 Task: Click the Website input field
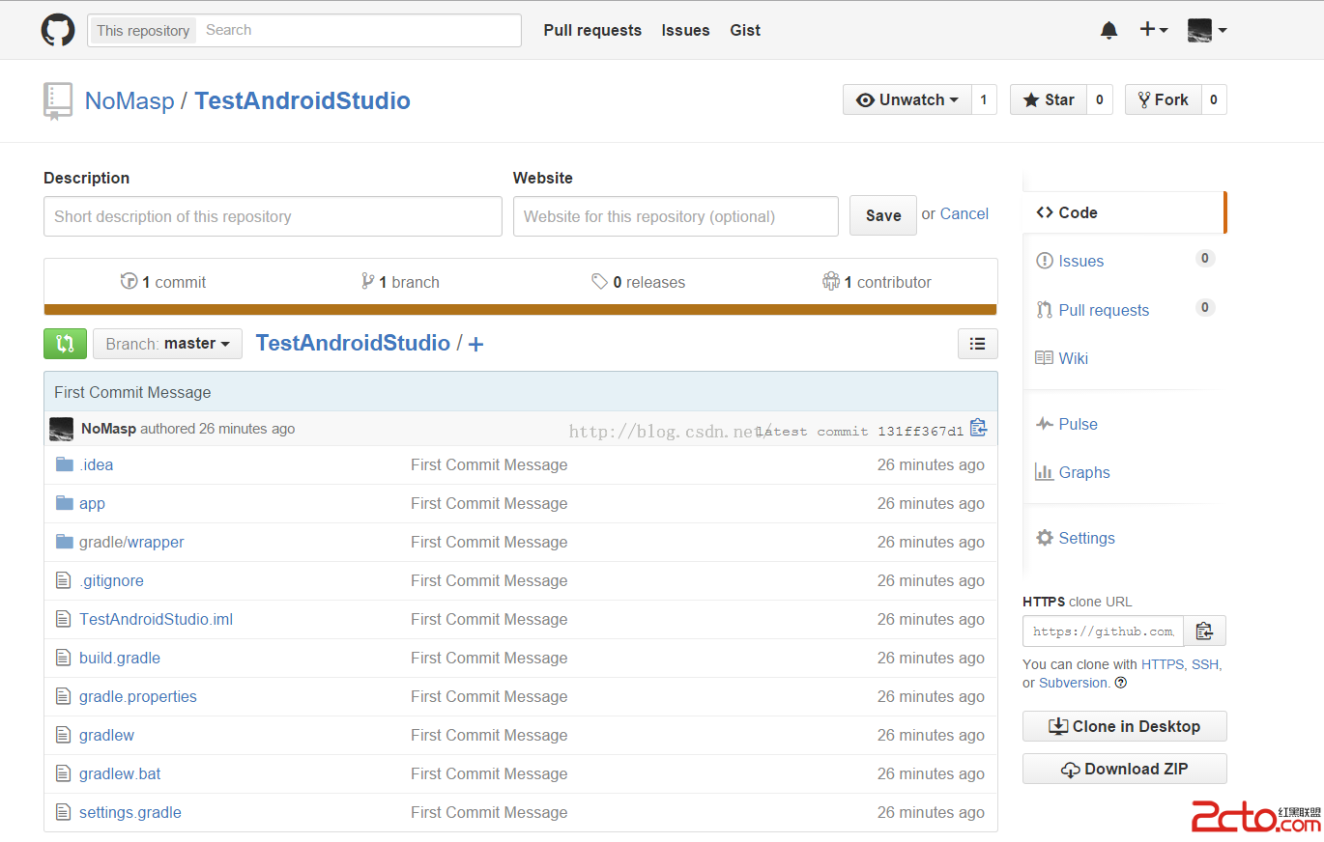tap(676, 216)
